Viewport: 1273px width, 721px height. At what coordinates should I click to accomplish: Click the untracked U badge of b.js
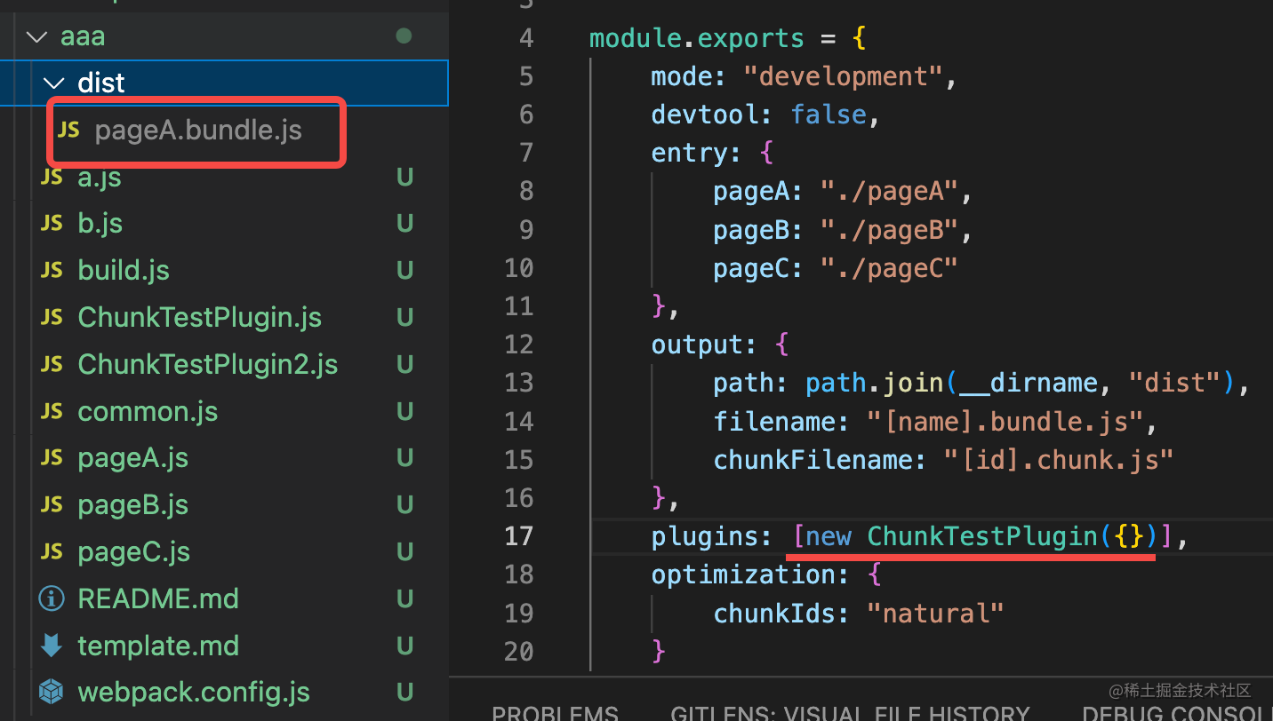[x=404, y=224]
